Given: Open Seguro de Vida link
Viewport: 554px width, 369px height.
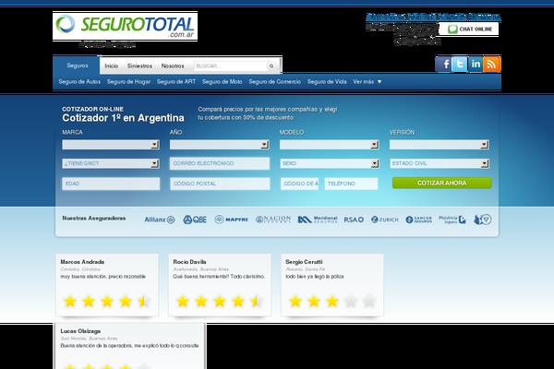Looking at the screenshot, I should [x=327, y=81].
